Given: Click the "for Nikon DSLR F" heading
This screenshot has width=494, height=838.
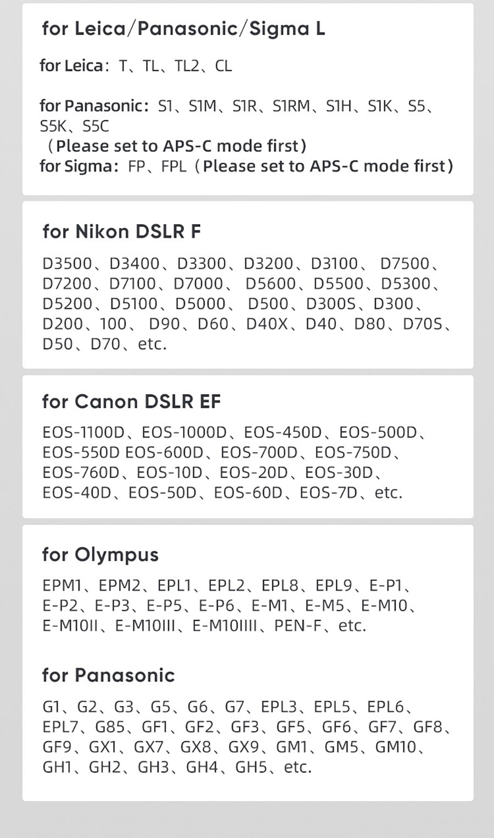Looking at the screenshot, I should coord(121,232).
